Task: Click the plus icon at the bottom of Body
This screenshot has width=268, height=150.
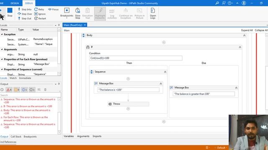Action: click(x=164, y=122)
